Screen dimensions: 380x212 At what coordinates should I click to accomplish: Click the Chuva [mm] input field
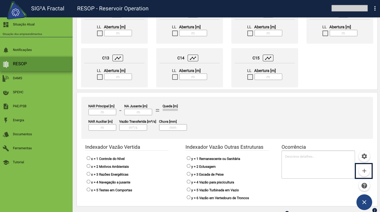173,127
